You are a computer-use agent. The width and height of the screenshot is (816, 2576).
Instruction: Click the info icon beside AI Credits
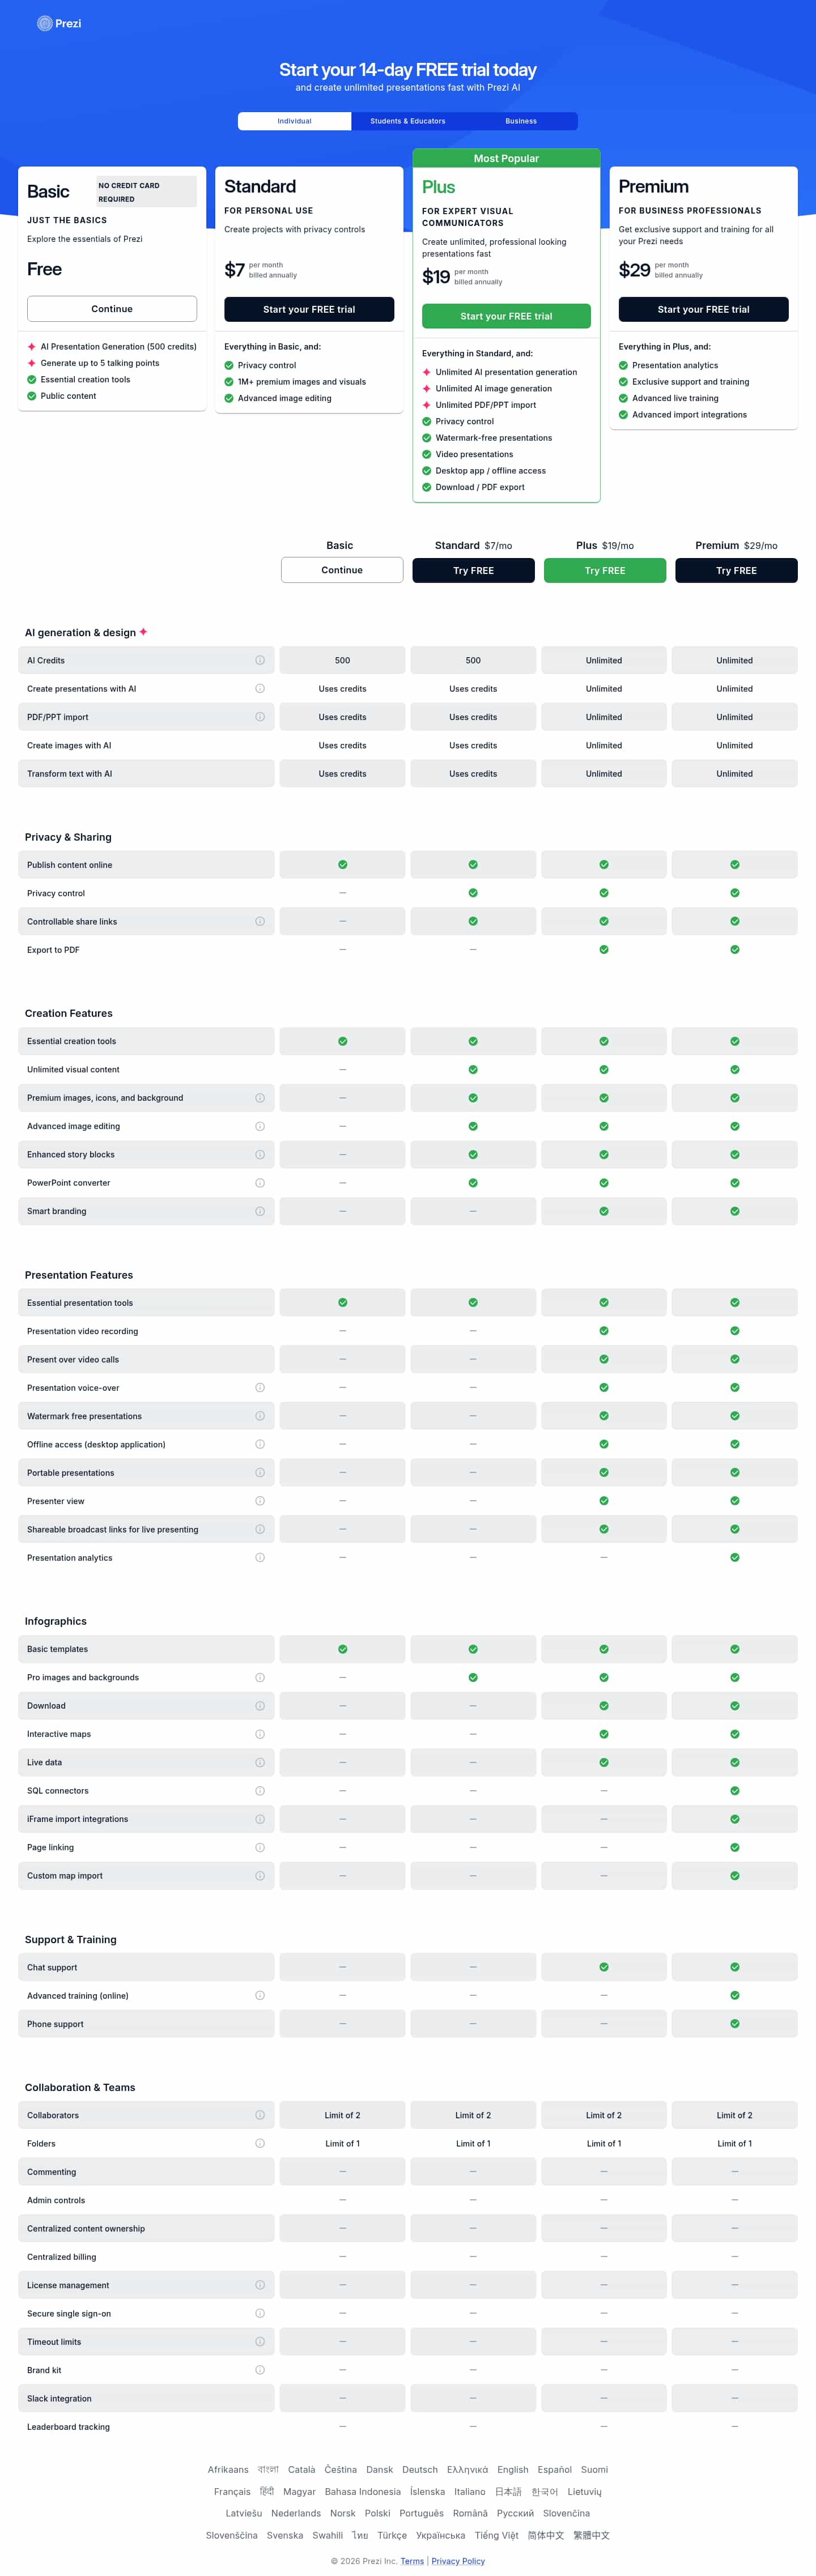(x=260, y=660)
